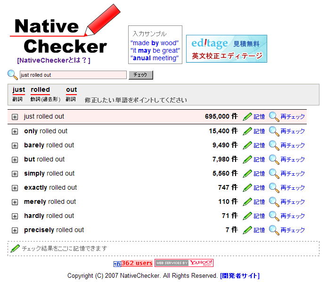Select the word 'rolled' in the analysis bar
Screen dimensions: 327x282
(41, 90)
